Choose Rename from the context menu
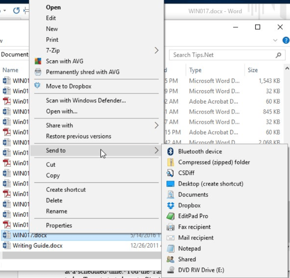Screen dimensions: 290x278 [x=57, y=211]
